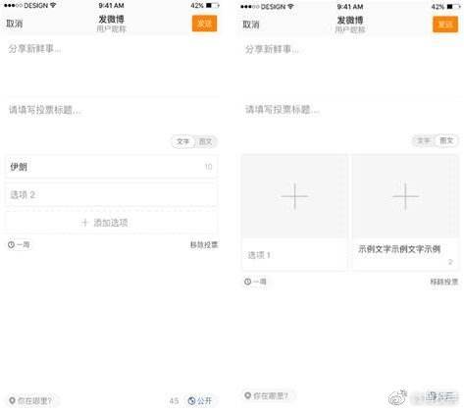Click the 发微博 title in right screen

tap(350, 21)
